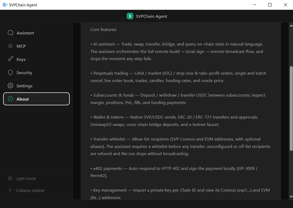The width and height of the screenshot is (293, 208).
Task: Open the Assistant section label
Action: click(25, 33)
